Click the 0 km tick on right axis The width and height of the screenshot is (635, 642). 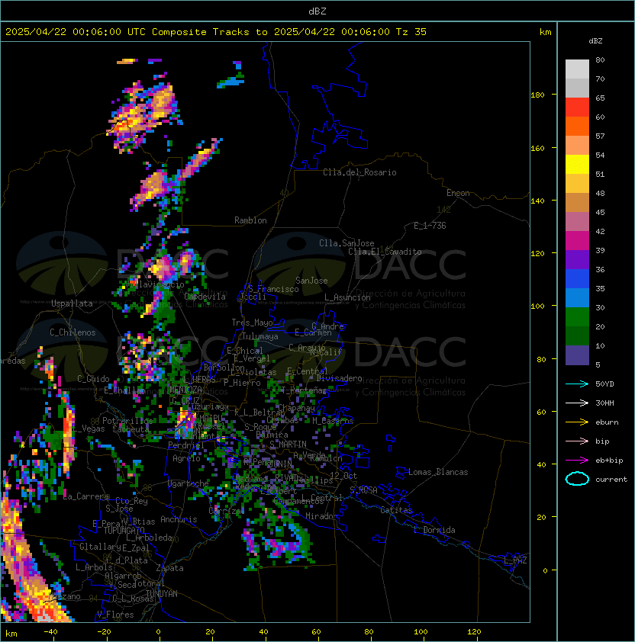click(x=545, y=570)
